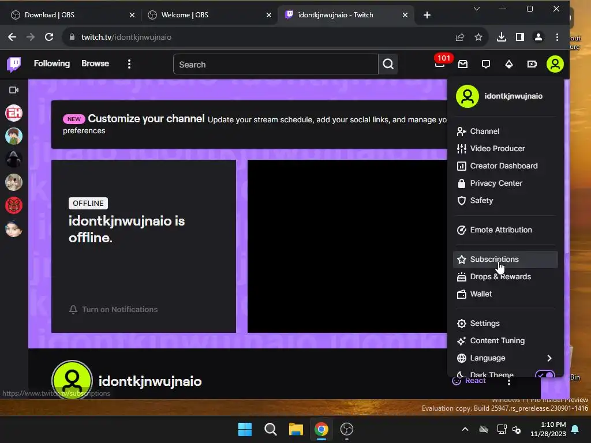Toggle Chrome side panel icon

[x=520, y=37]
